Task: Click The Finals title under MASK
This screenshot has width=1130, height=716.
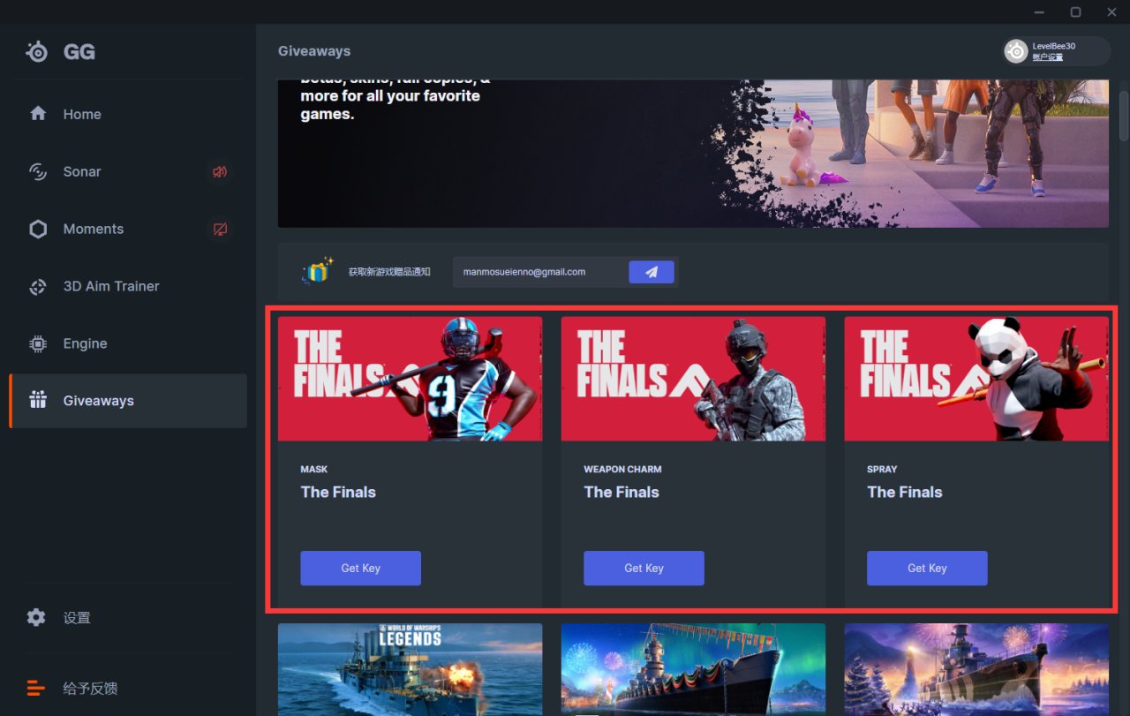Action: click(338, 492)
